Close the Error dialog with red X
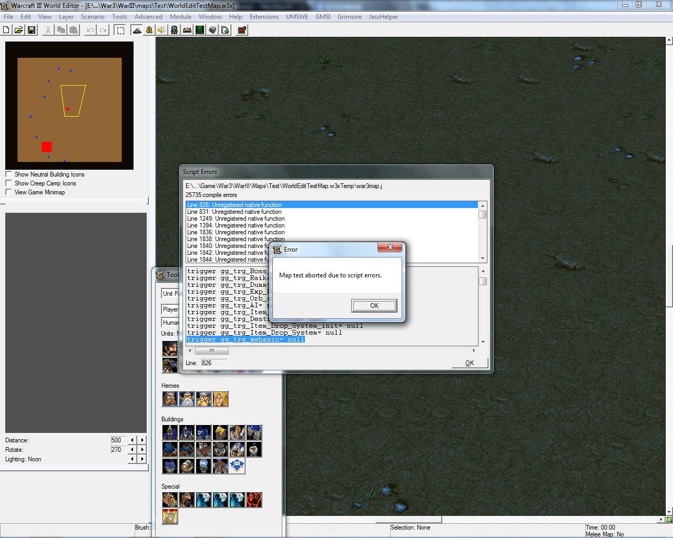The width and height of the screenshot is (673, 538). 390,247
